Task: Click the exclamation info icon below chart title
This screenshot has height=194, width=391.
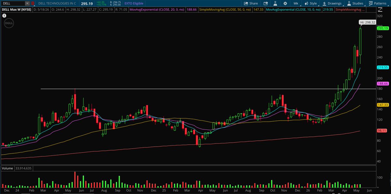Action: click(x=5, y=16)
